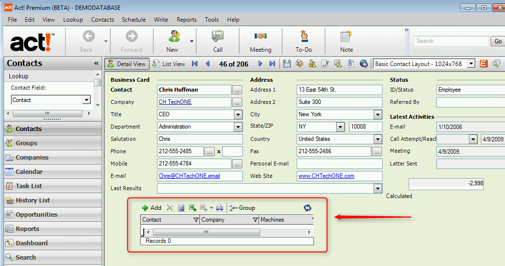
Task: Open the New button dropdown arrow
Action: (x=192, y=41)
